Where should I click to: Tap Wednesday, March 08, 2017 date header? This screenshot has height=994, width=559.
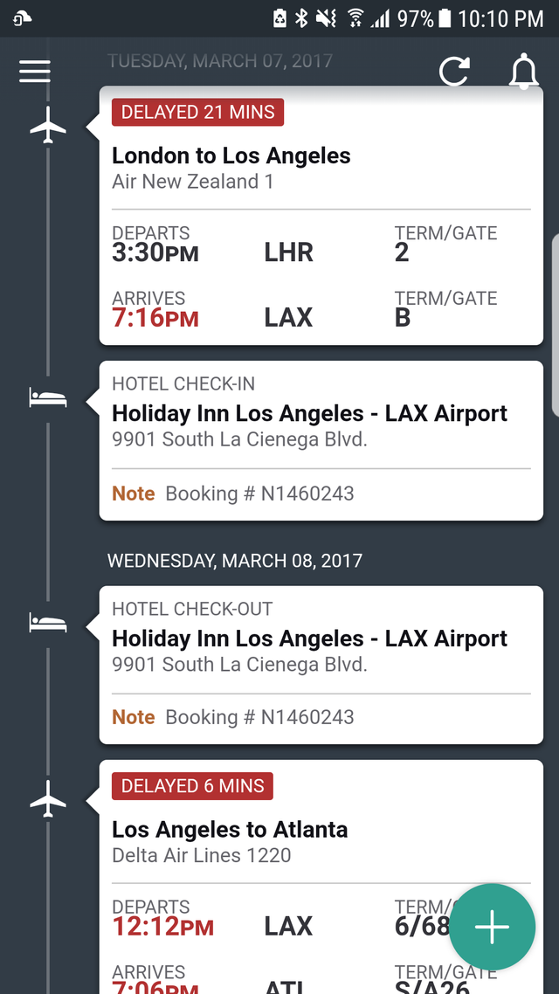point(235,561)
